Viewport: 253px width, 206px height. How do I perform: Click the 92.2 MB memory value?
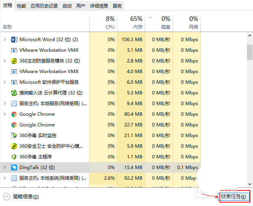(x=133, y=178)
